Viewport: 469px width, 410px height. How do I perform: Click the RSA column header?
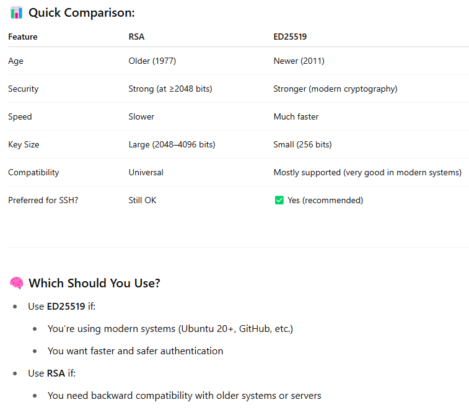click(136, 37)
